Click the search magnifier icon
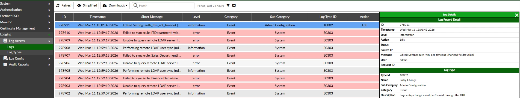 pyautogui.click(x=135, y=5)
